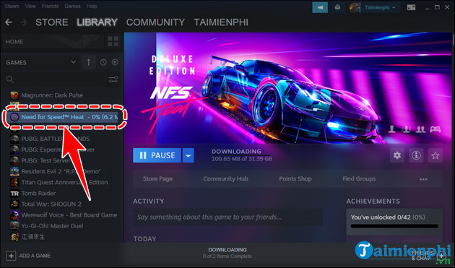Open the Taimienphi account dropdown
The width and height of the screenshot is (455, 268).
point(380,7)
